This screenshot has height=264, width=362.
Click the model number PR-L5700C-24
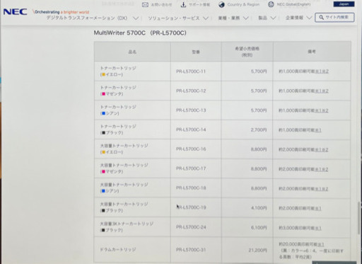(191, 227)
